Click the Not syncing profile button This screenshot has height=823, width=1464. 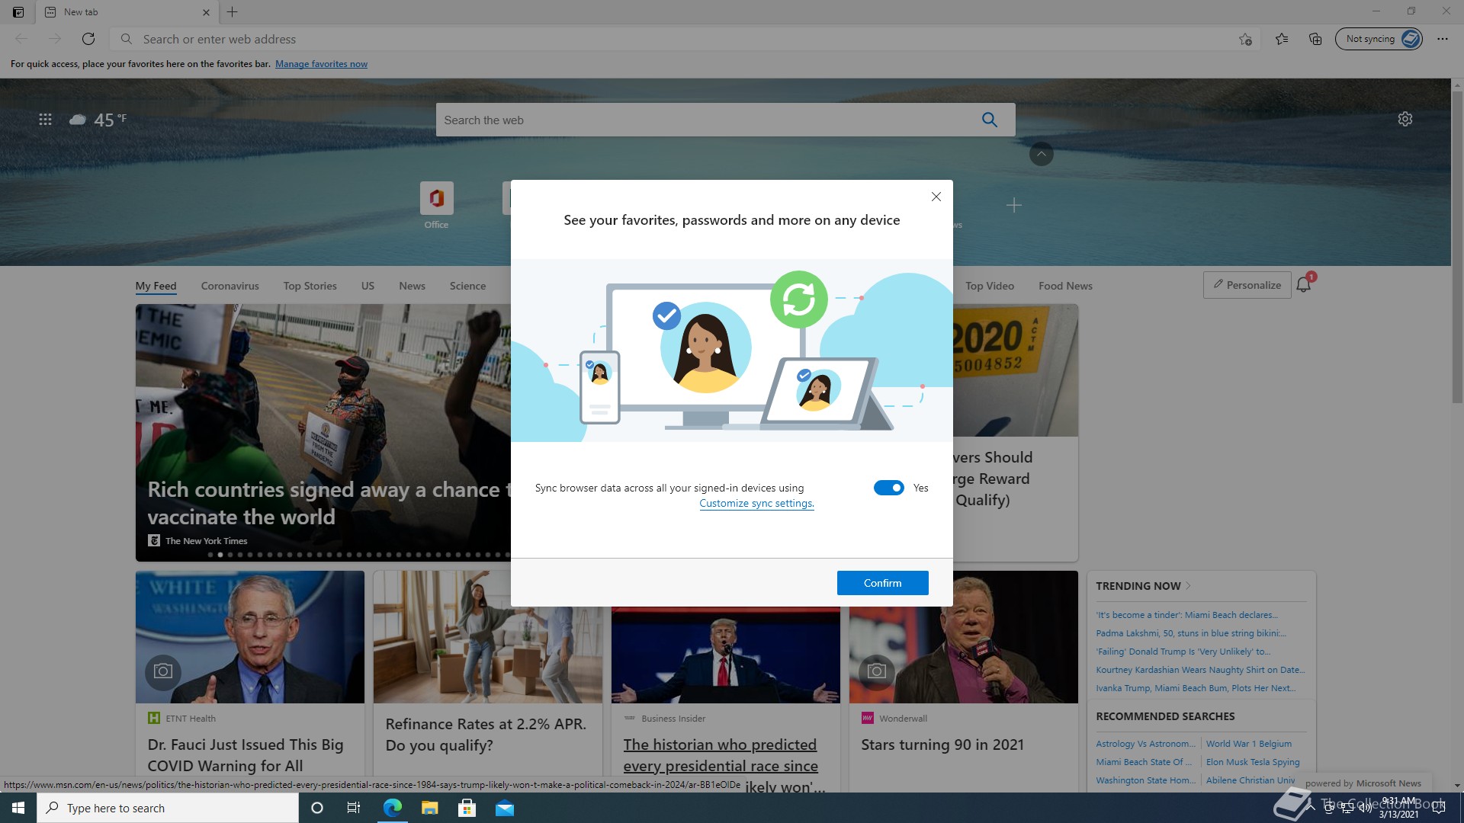(1379, 39)
